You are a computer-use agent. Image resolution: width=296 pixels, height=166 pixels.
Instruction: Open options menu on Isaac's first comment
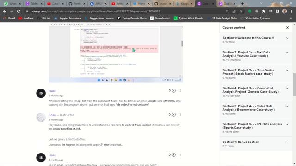click(x=180, y=91)
